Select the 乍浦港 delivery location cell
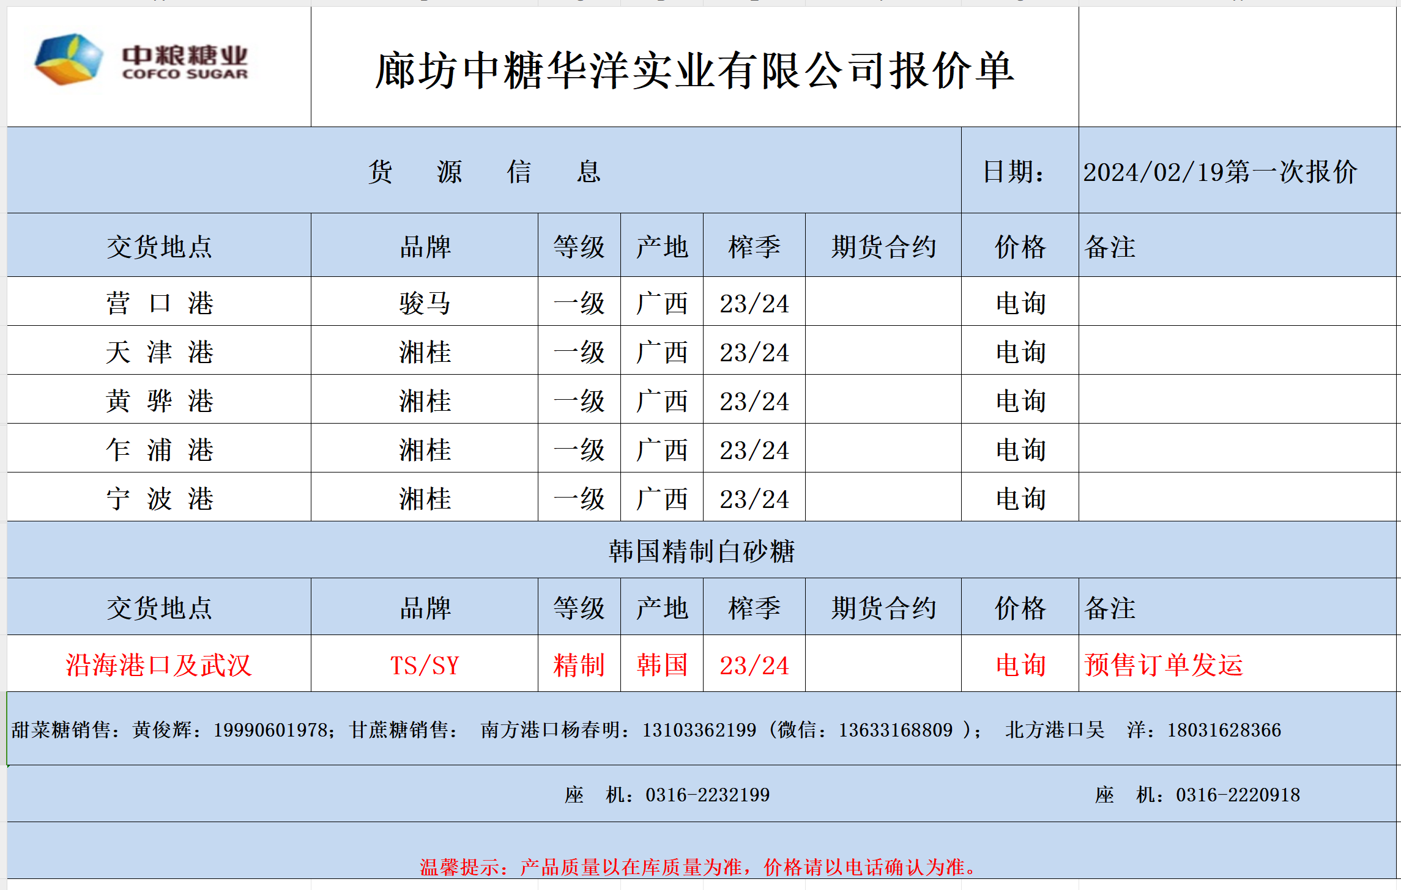1401x890 pixels. click(x=159, y=450)
